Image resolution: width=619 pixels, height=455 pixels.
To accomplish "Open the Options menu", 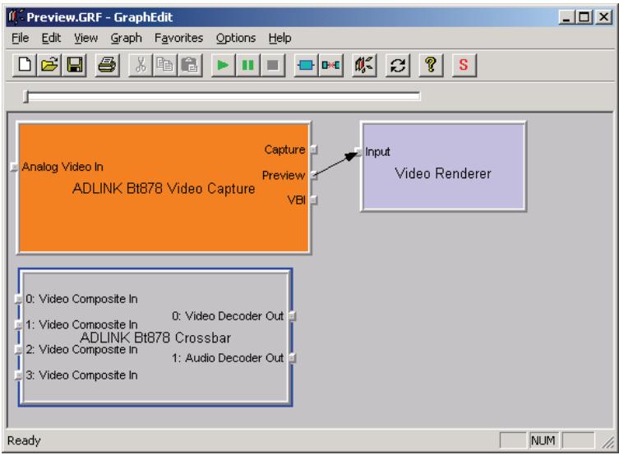I will coord(236,39).
